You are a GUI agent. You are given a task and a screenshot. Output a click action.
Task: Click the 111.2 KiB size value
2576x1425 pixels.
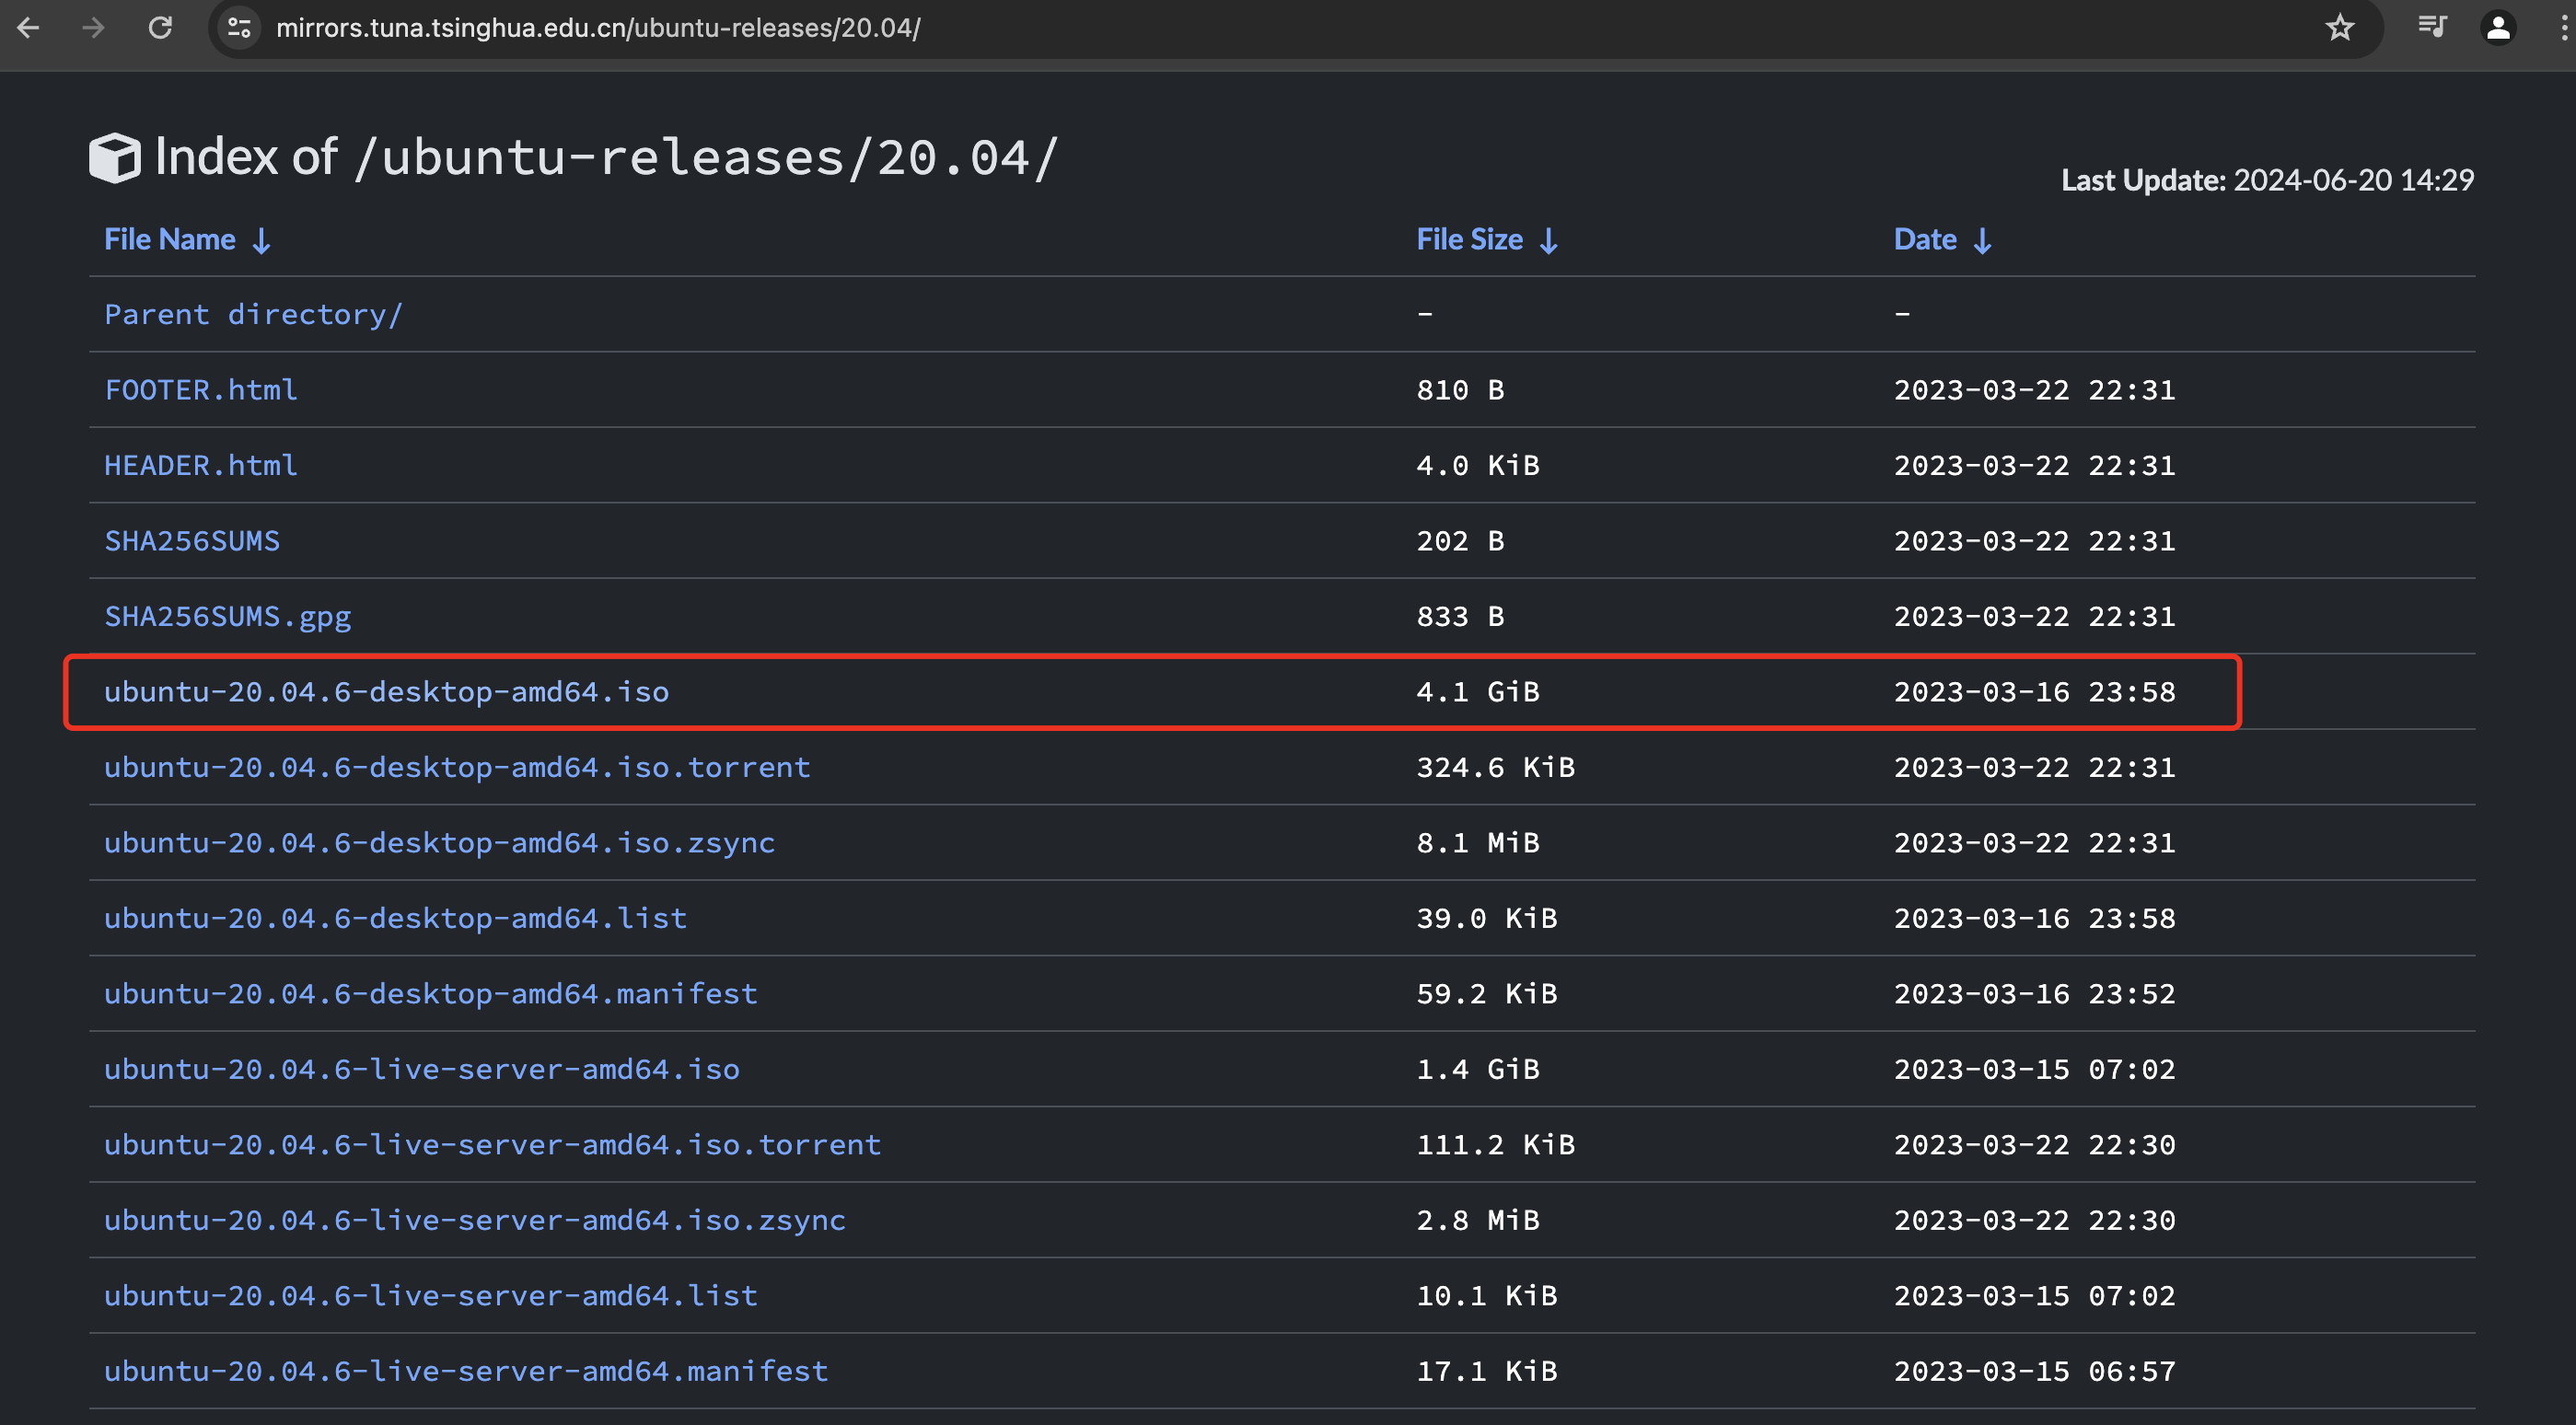point(1496,1144)
